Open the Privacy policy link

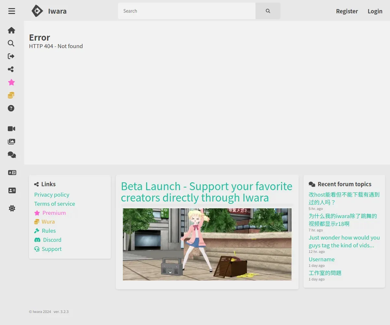tap(52, 195)
